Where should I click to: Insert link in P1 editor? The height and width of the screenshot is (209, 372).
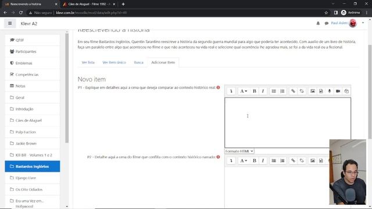coord(293,91)
